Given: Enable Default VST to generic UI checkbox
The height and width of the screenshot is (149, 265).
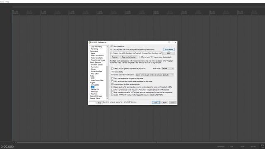Looking at the screenshot, I should (112, 69).
